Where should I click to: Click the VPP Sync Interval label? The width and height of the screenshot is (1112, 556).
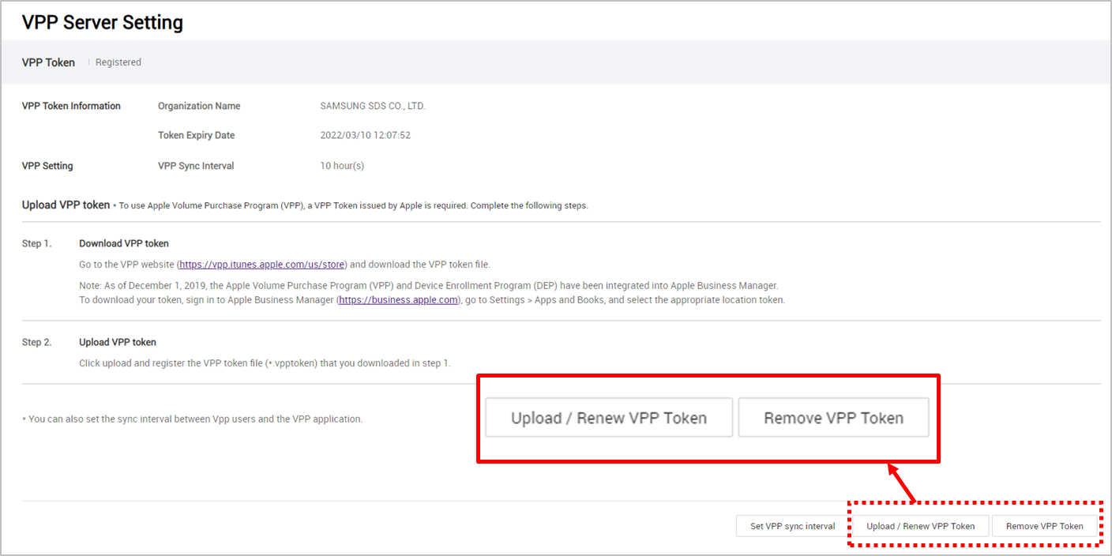(196, 166)
